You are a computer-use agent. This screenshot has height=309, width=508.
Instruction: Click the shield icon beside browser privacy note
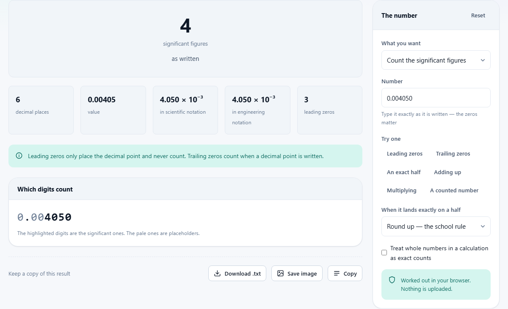(x=392, y=280)
